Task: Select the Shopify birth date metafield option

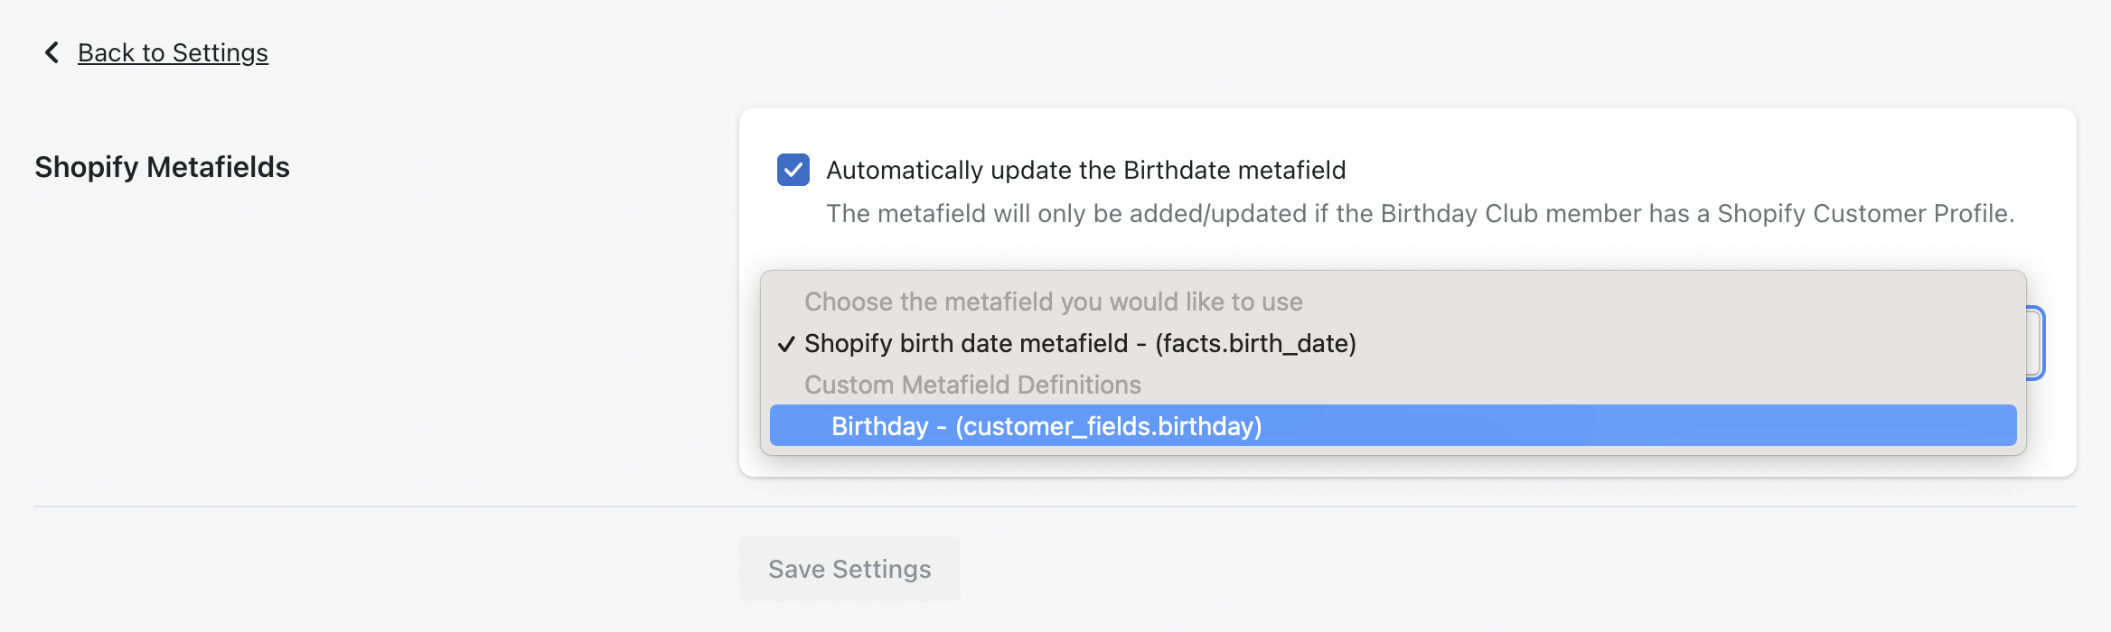Action: (1080, 344)
